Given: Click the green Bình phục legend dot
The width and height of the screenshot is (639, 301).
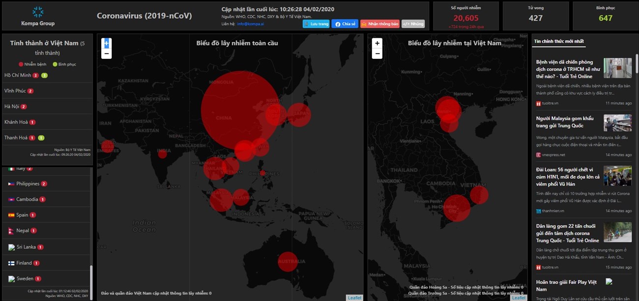Looking at the screenshot, I should coord(55,64).
